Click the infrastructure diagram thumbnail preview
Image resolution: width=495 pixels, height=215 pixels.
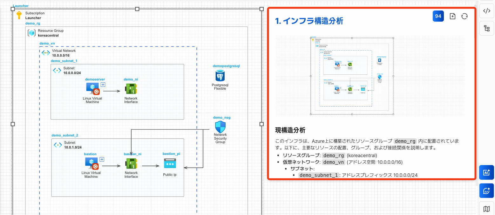pyautogui.click(x=352, y=76)
